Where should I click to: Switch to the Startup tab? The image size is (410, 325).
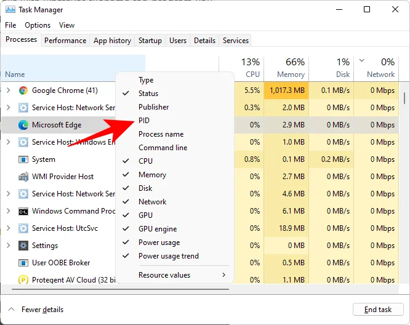point(150,41)
